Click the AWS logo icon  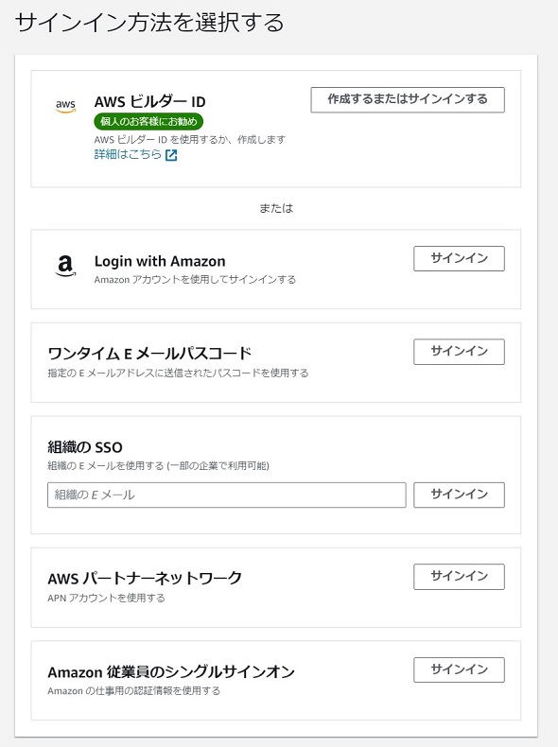click(66, 106)
